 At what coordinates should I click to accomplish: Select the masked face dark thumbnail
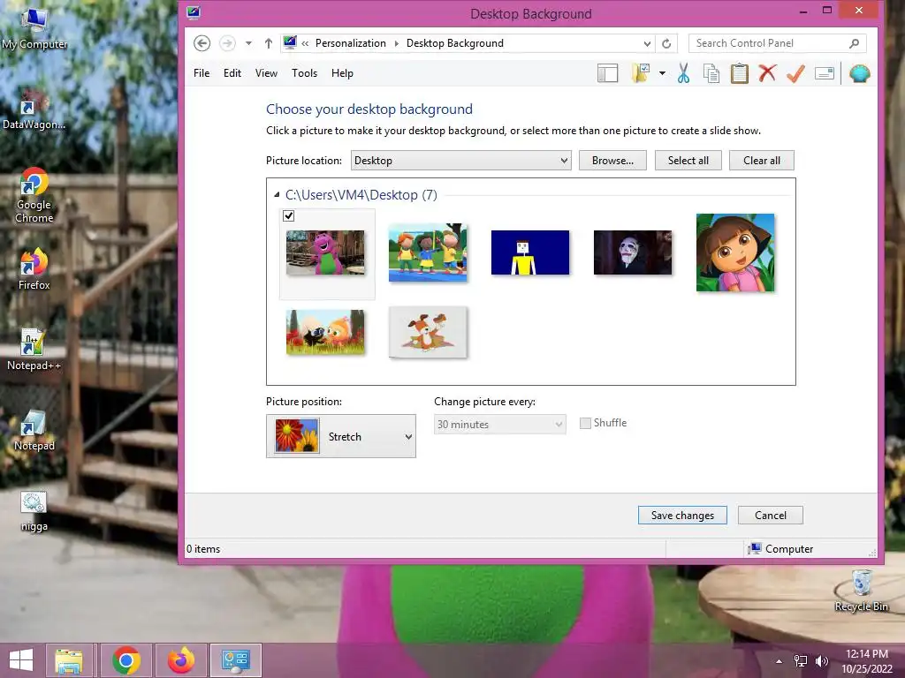click(633, 252)
